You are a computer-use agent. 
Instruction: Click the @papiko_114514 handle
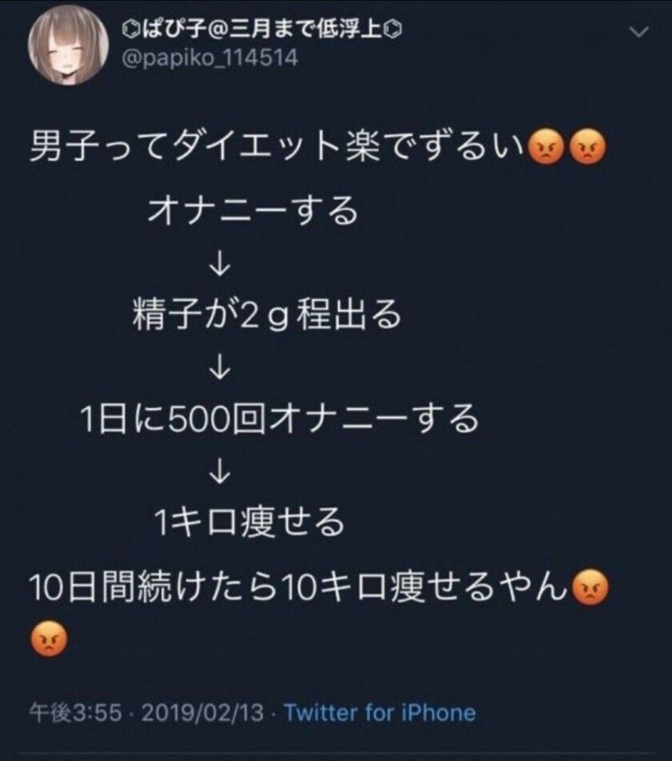210,58
